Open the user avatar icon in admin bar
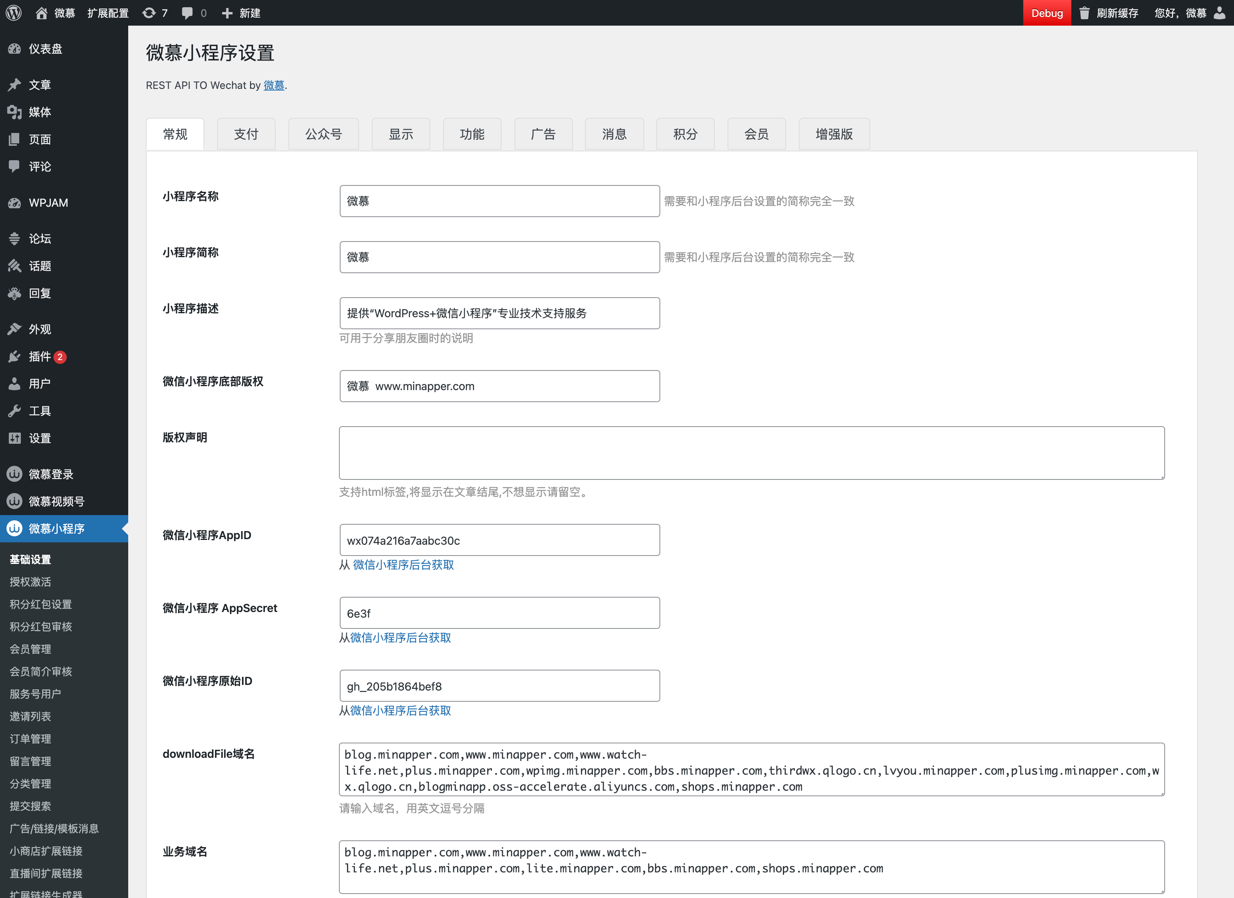 (x=1220, y=13)
